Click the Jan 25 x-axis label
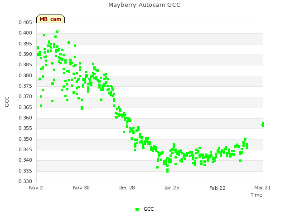This screenshot has height=218, width=290. [172, 188]
